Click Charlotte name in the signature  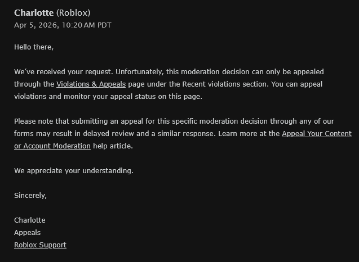(29, 220)
